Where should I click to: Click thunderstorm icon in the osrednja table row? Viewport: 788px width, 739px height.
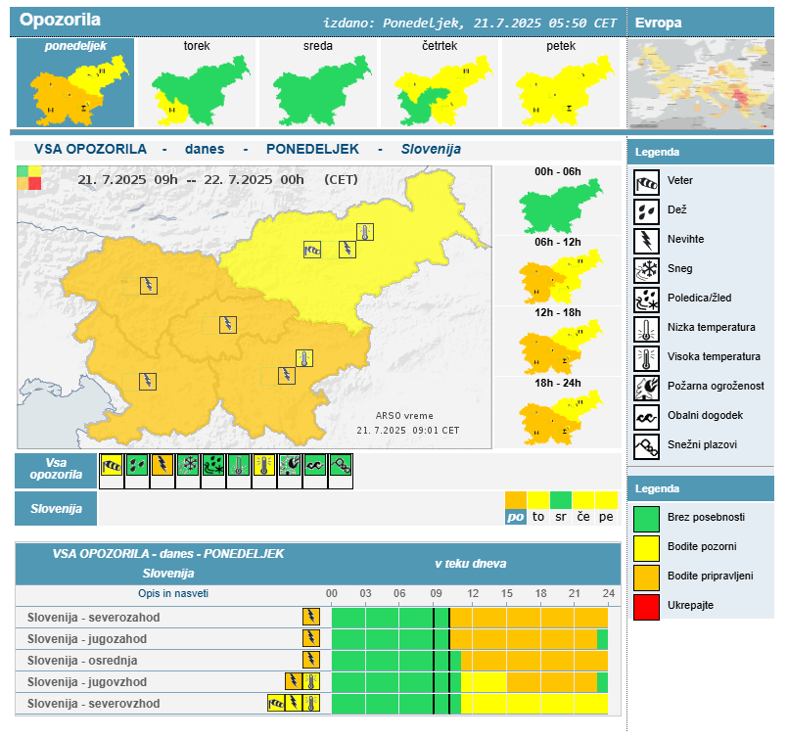tap(310, 660)
